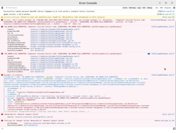Click the 'columnNumber: 0' property row
The width and height of the screenshot is (176, 133).
14,88
